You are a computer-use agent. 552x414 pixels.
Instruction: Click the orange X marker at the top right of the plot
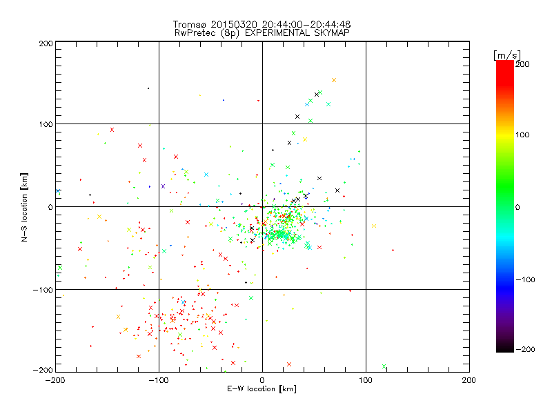pos(334,80)
